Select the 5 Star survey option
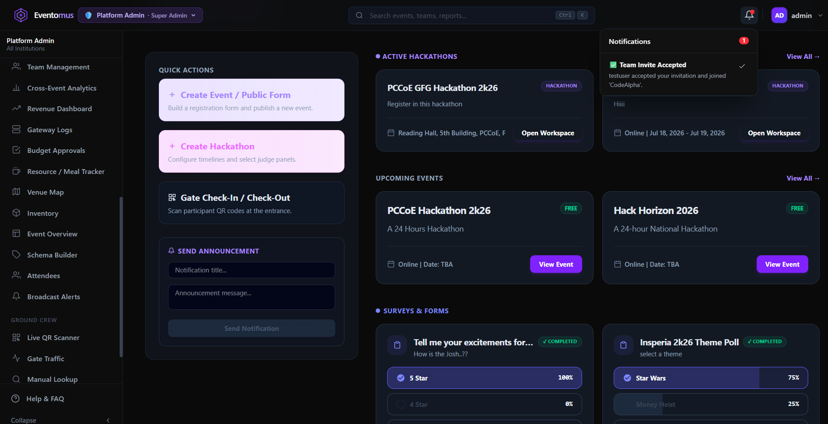 484,378
